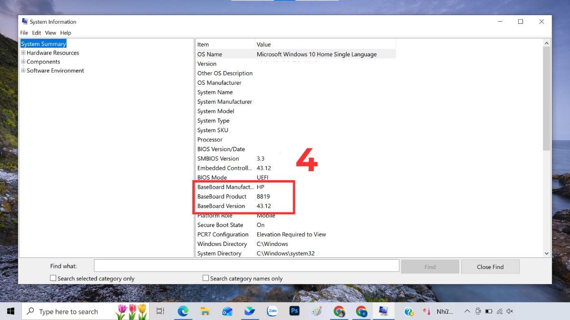
Task: Expand the Hardware Resources tree node
Action: point(23,53)
